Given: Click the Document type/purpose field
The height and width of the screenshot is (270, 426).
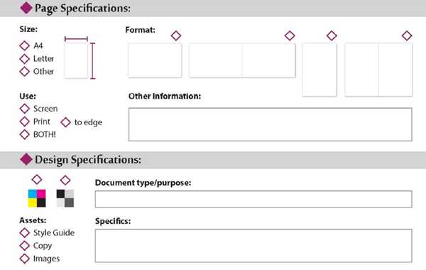Looking at the screenshot, I should 253,199.
